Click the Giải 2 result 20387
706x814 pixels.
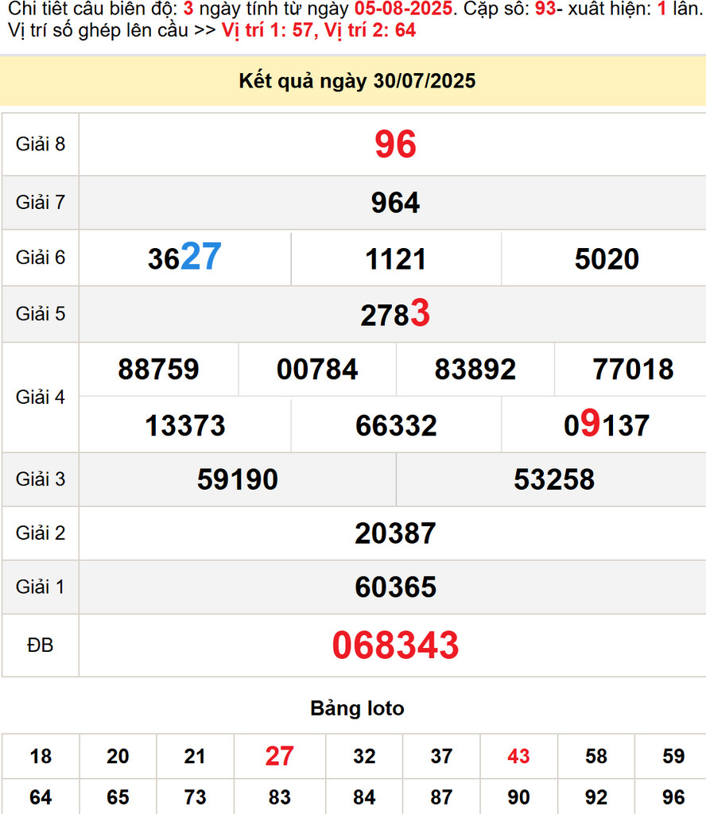(395, 533)
